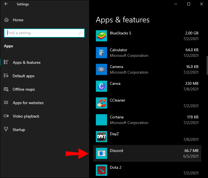This screenshot has width=208, height=178.
Task: Click the 64.0 KB size value
Action: click(192, 50)
